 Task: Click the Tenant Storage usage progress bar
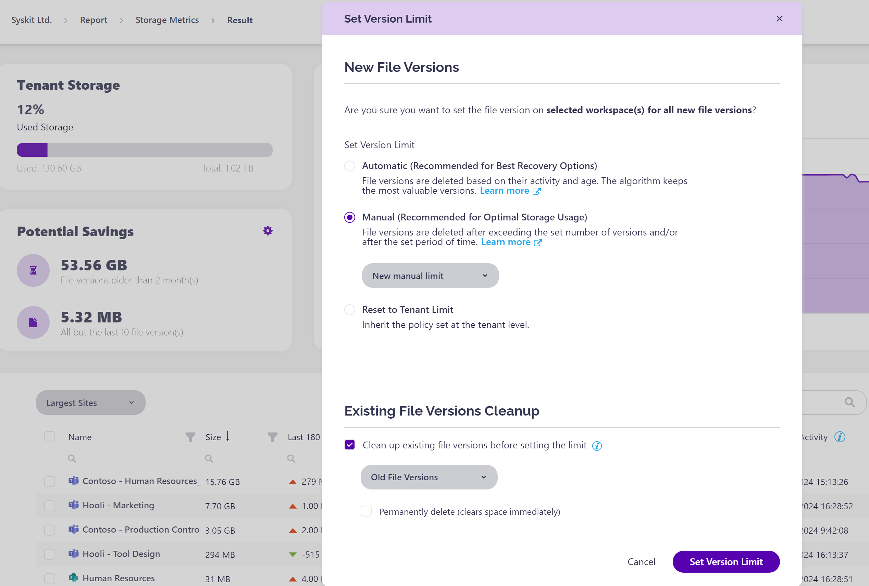[145, 150]
